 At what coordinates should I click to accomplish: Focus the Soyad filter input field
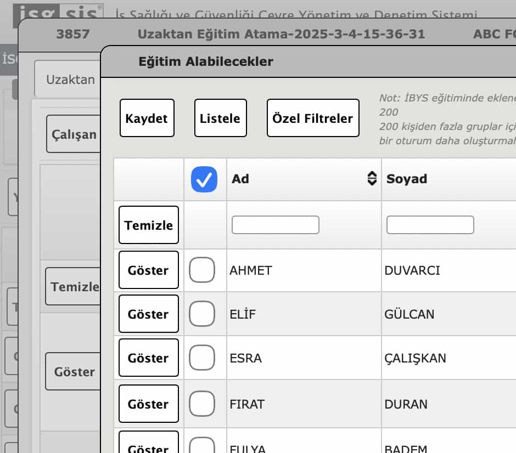coord(430,225)
